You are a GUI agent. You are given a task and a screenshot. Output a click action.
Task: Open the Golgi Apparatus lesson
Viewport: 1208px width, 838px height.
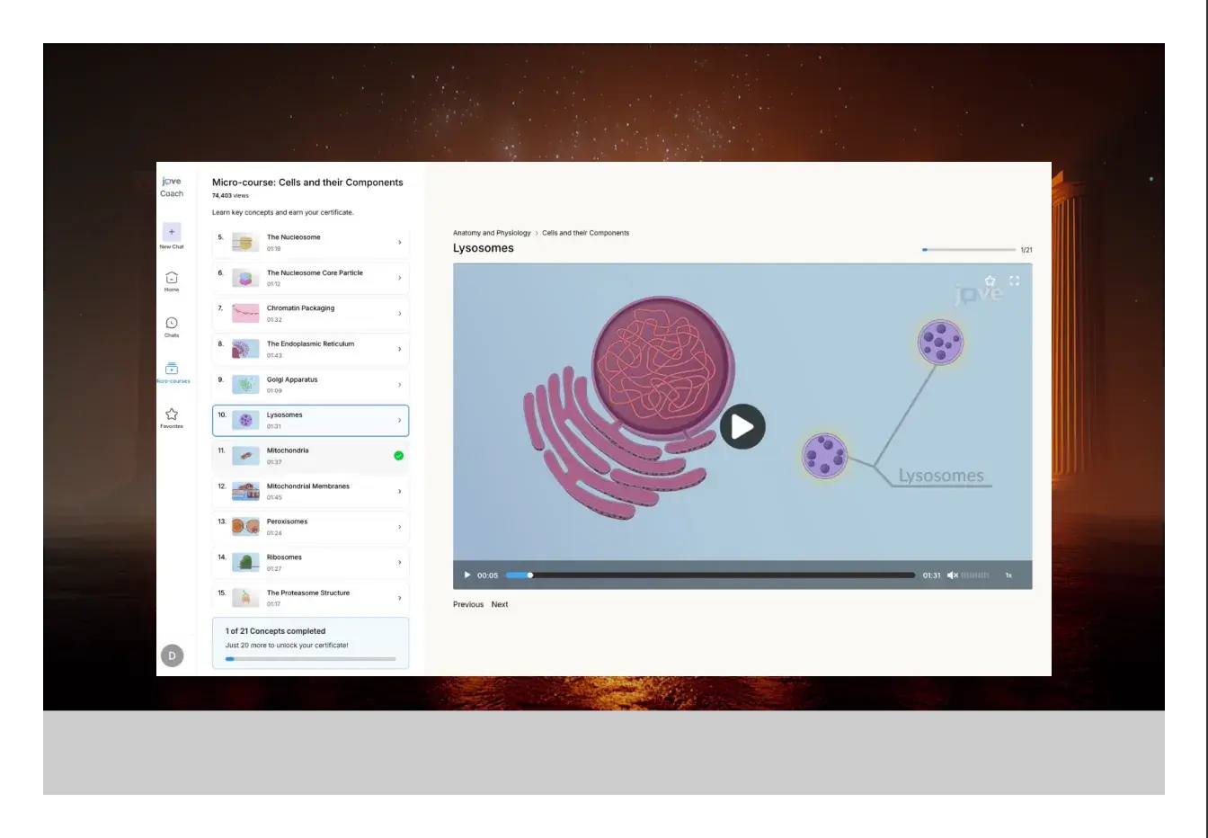click(311, 385)
